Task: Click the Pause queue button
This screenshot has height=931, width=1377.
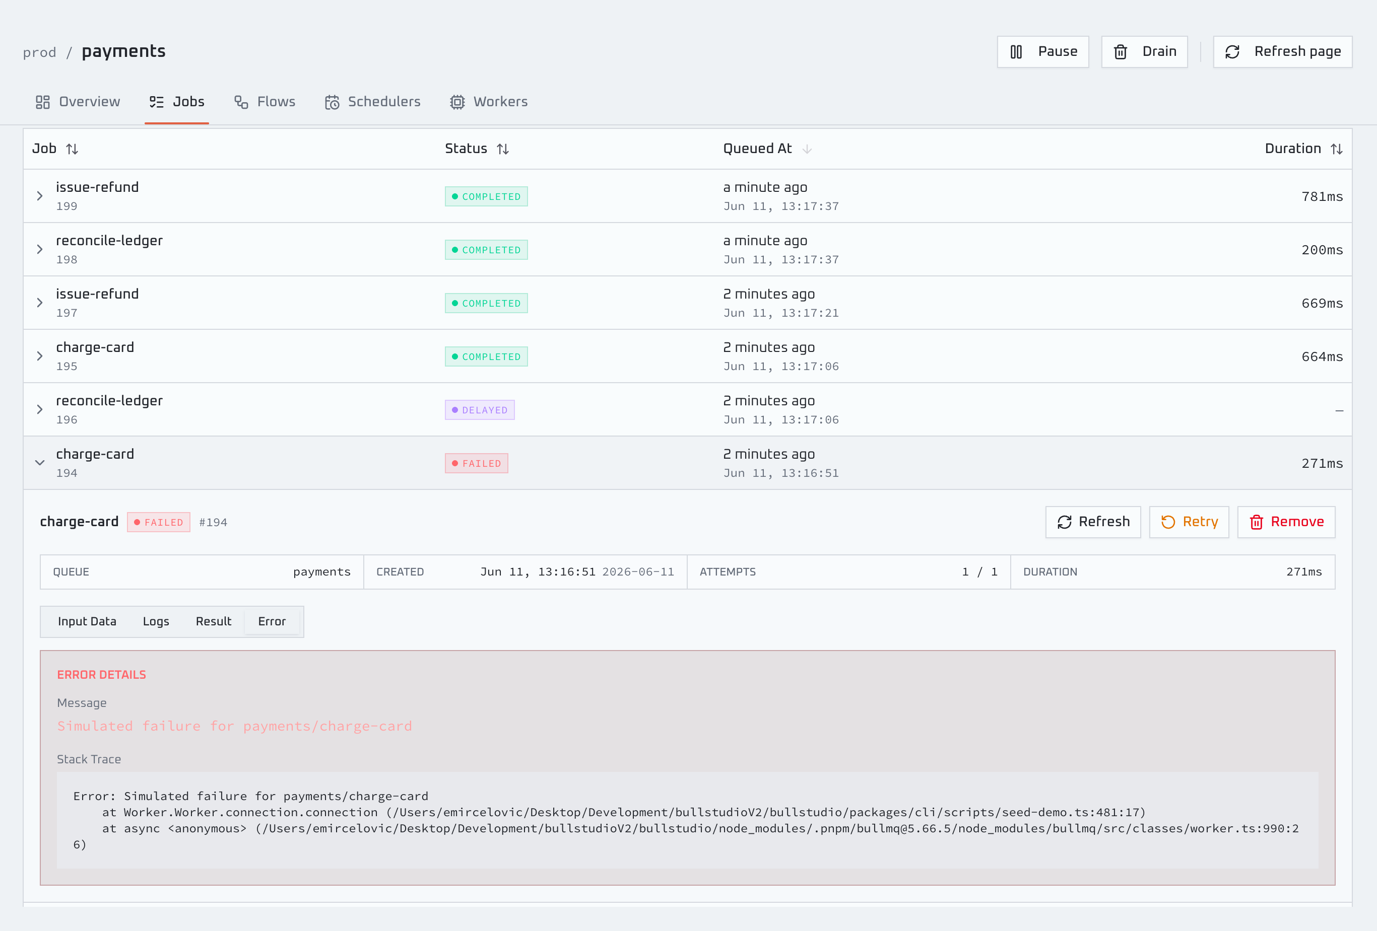Action: (x=1043, y=51)
